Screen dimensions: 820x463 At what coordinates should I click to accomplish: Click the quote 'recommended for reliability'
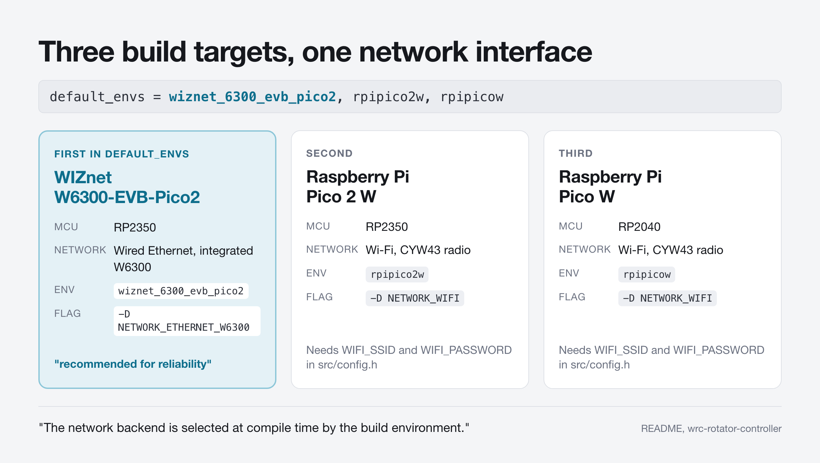click(x=133, y=364)
